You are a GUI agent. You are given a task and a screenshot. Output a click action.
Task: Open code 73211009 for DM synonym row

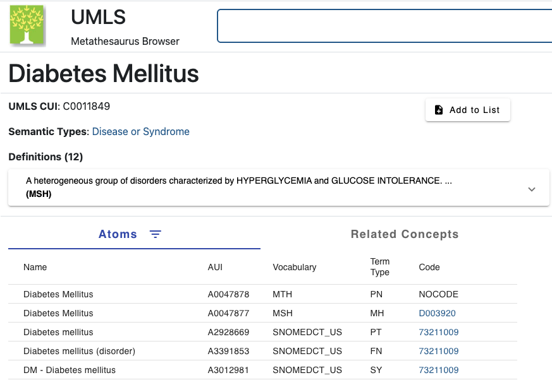(x=439, y=370)
